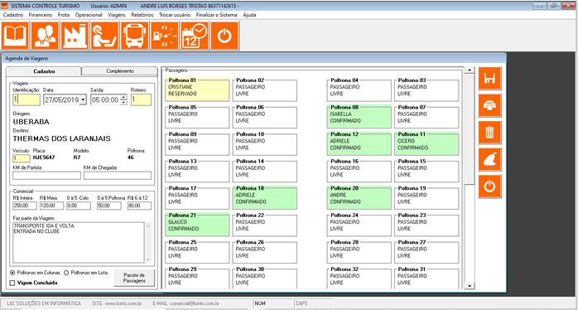Close the agenda with the side power icon
578x310 pixels.
pos(489,186)
